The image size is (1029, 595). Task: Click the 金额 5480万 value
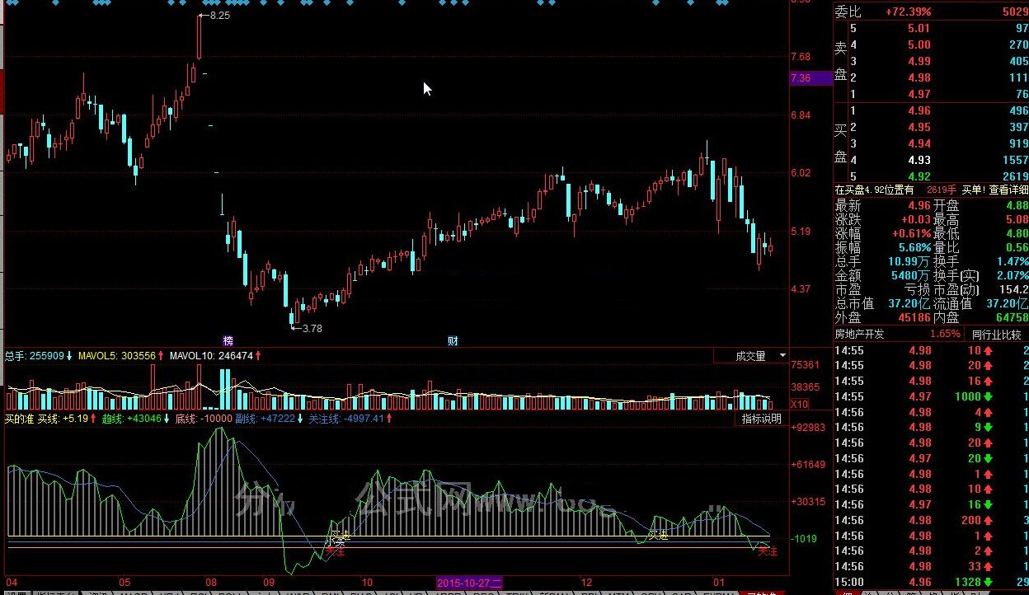pyautogui.click(x=910, y=276)
